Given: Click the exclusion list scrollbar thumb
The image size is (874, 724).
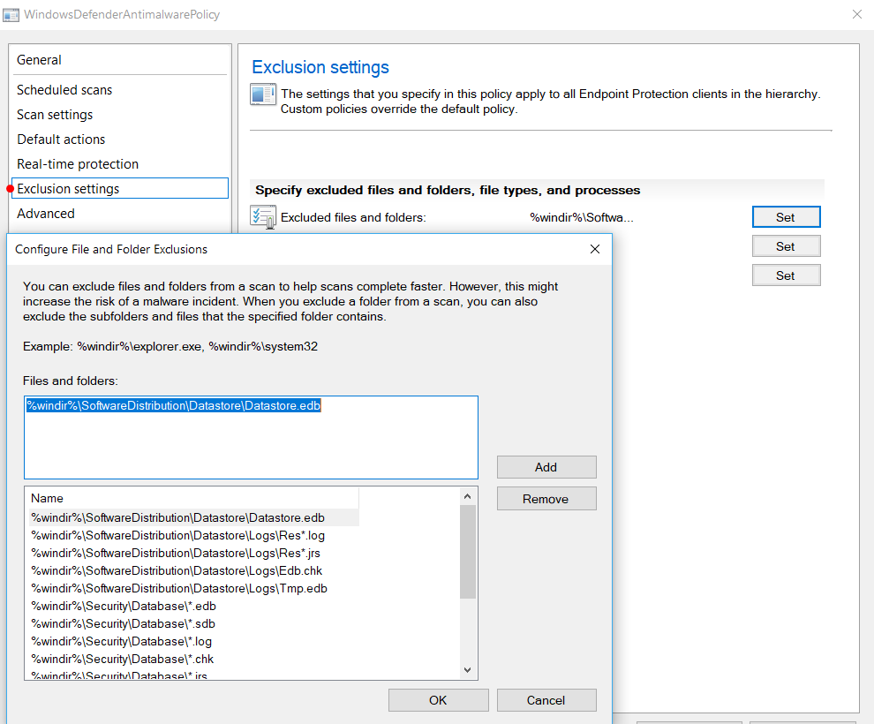Looking at the screenshot, I should (468, 552).
